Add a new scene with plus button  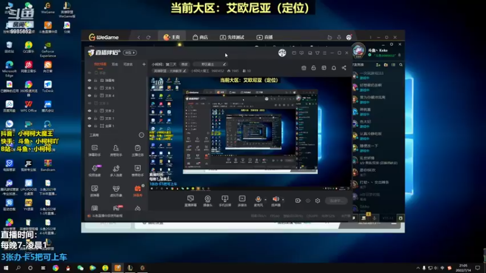point(144,64)
